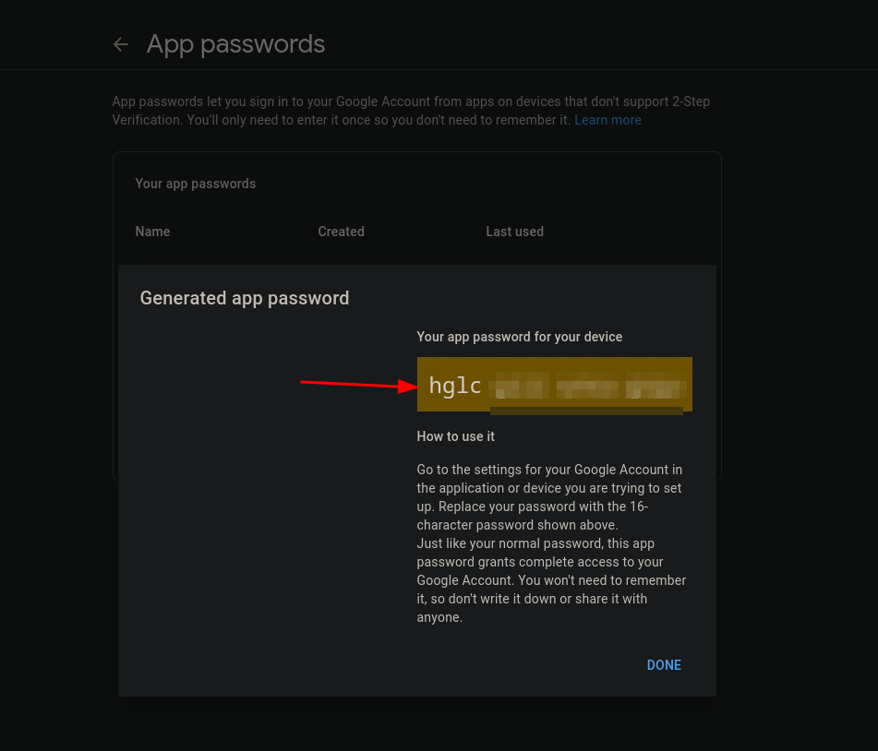
Task: Click the back arrow to leave App passwords
Action: click(x=120, y=43)
